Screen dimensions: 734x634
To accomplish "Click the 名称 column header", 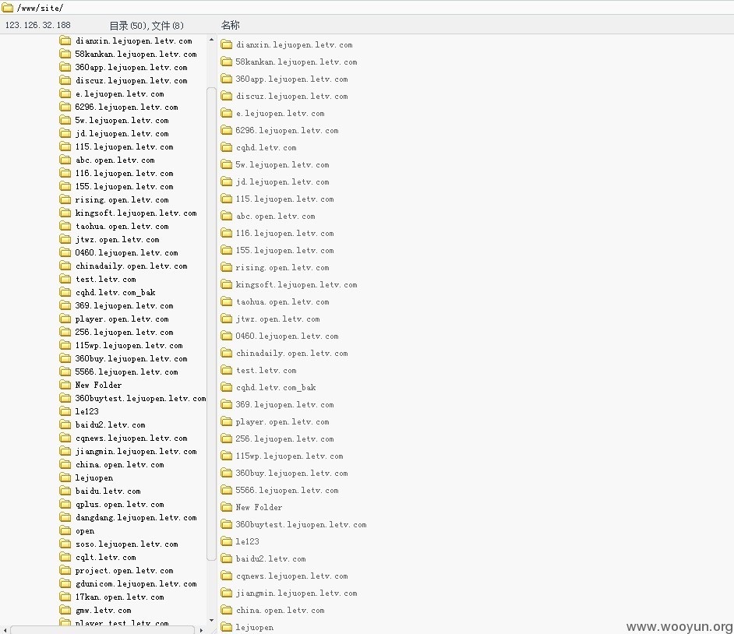I will 231,25.
